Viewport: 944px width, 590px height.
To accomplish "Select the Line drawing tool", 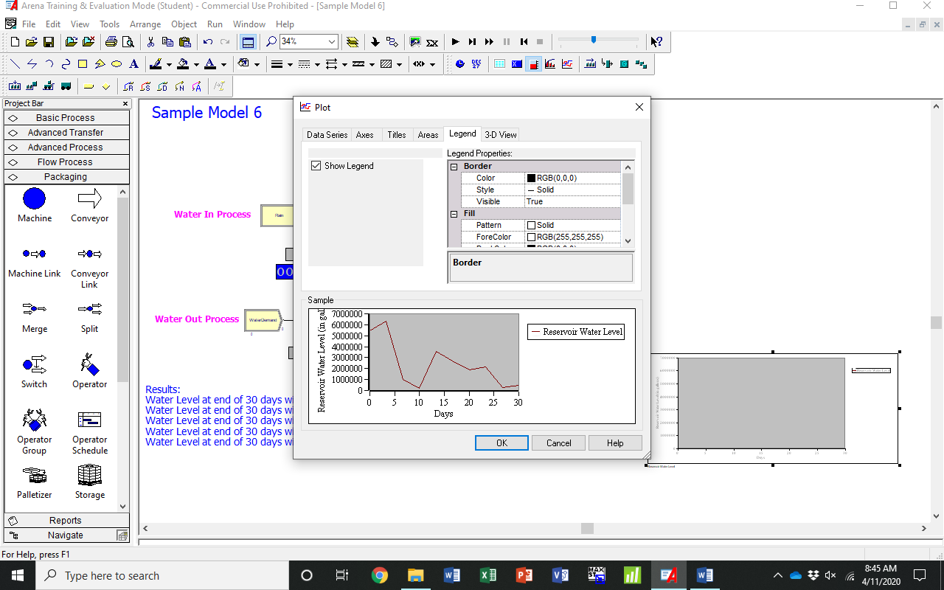I will tap(15, 64).
